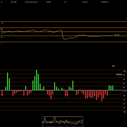Click the RSI current value 31.44
Viewport: 127px width, 127px height.
tap(117, 35)
